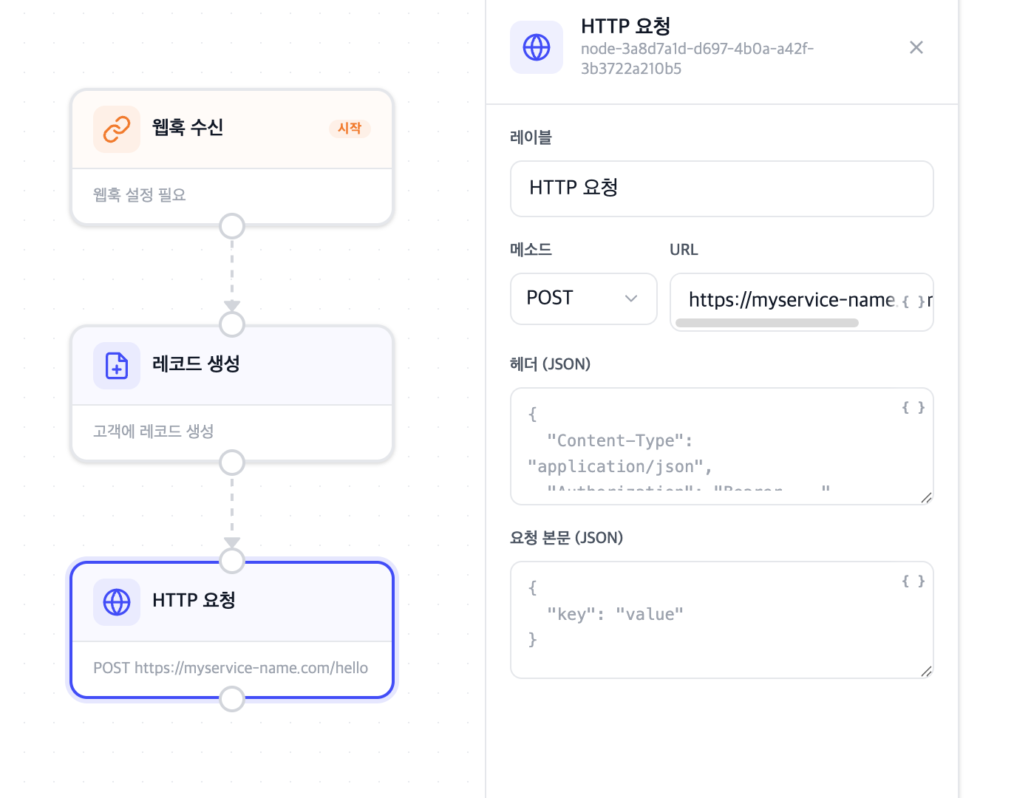Click output connector below HTTP 요청 node

pyautogui.click(x=232, y=698)
